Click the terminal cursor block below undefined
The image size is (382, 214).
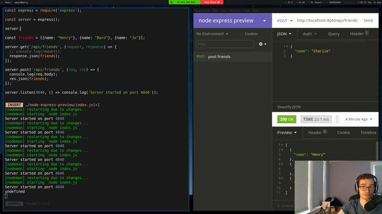coord(6,196)
